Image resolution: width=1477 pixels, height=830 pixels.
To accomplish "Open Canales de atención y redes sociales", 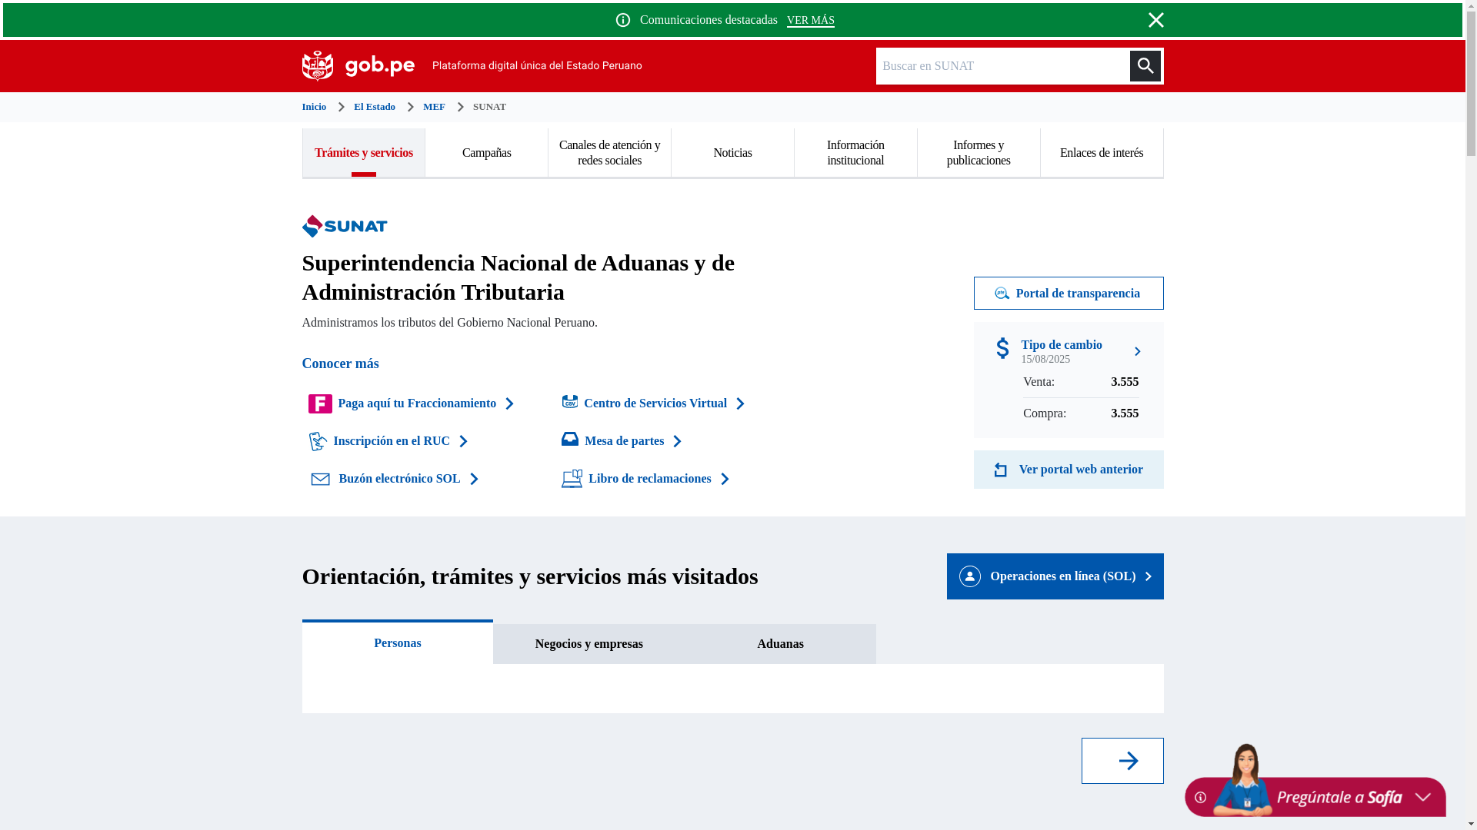I will tap(609, 152).
